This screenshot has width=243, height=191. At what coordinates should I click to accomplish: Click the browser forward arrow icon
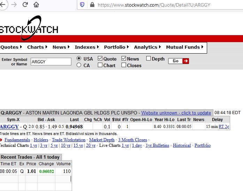(14, 5)
